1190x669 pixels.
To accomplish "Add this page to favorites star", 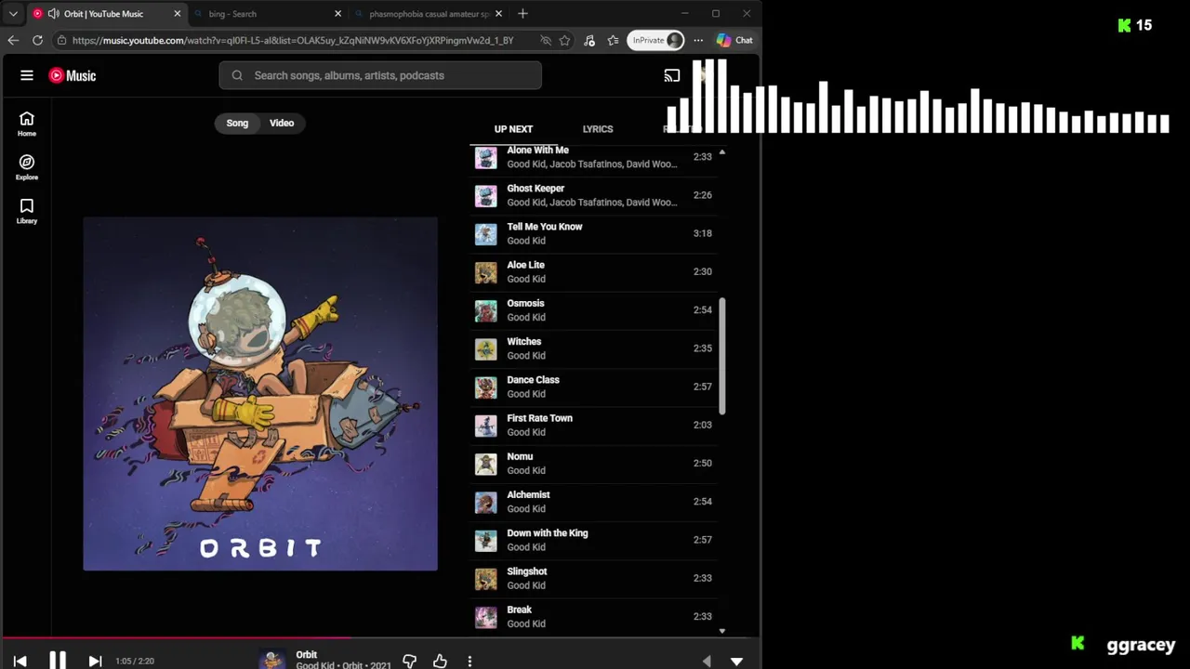I will pos(564,40).
